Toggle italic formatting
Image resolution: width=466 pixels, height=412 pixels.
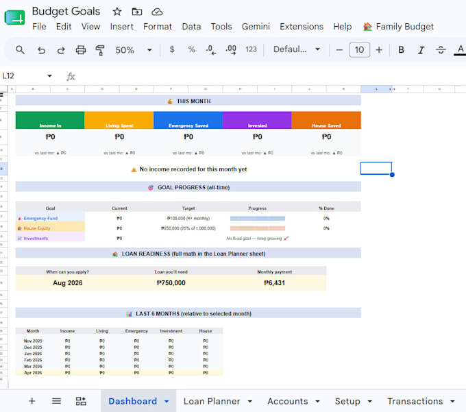[x=421, y=49]
